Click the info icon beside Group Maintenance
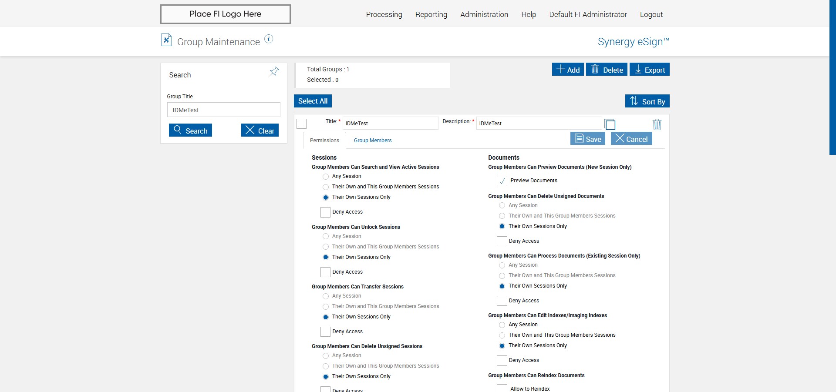The height and width of the screenshot is (392, 836). click(x=269, y=39)
